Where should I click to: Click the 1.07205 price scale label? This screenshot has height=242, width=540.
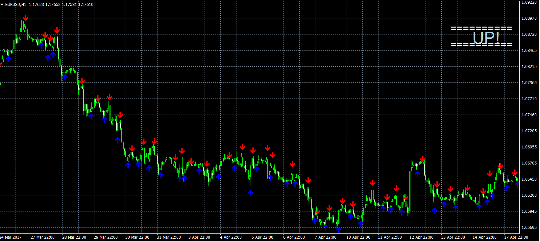[529, 131]
